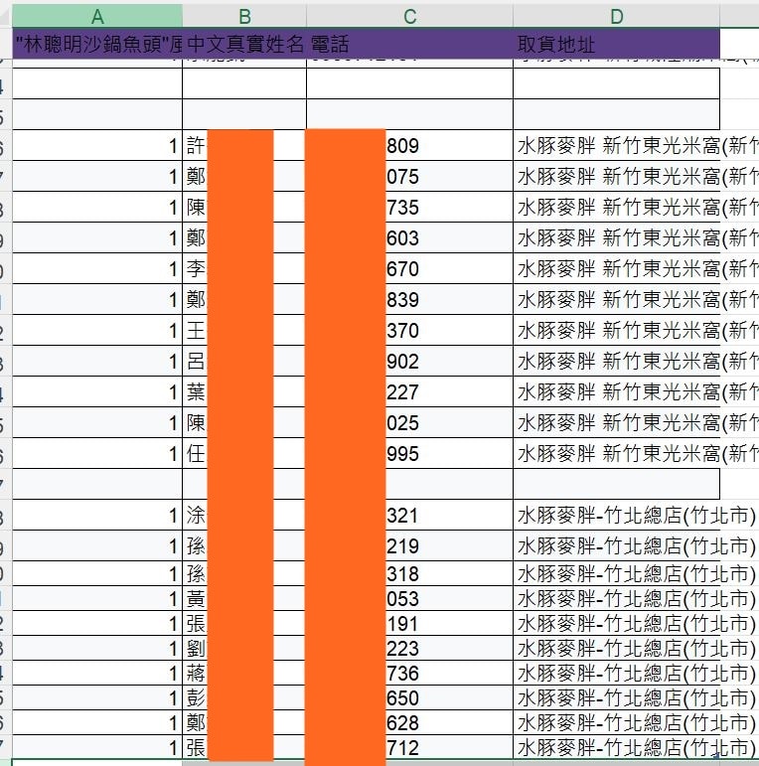Select name cell starting with 涂
Screen dimensions: 759x766
point(244,515)
